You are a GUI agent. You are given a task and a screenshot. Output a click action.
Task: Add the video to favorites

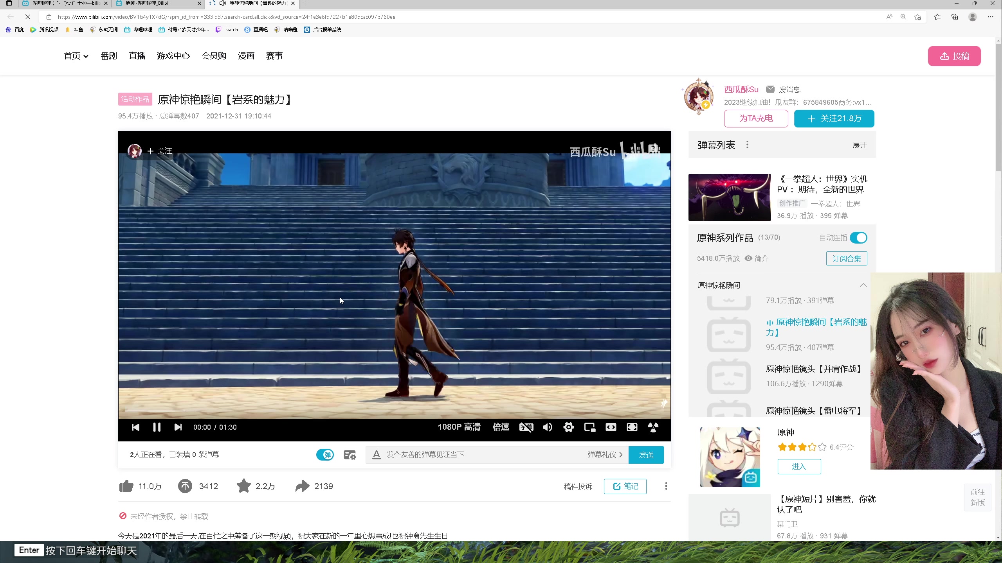click(x=243, y=486)
